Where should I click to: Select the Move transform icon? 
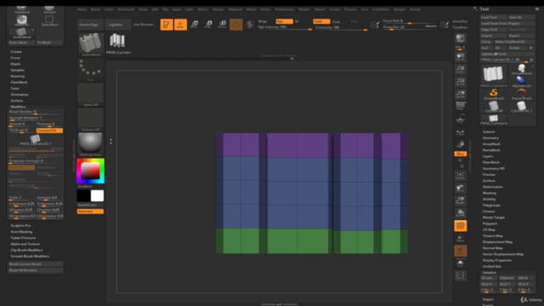point(195,25)
